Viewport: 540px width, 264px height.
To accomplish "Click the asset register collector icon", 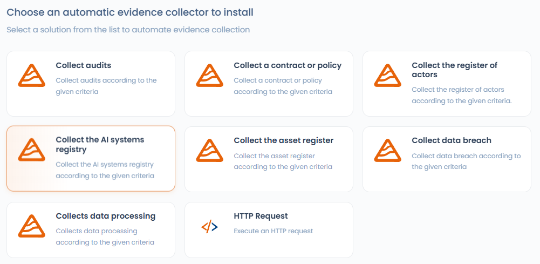I will click(x=209, y=151).
